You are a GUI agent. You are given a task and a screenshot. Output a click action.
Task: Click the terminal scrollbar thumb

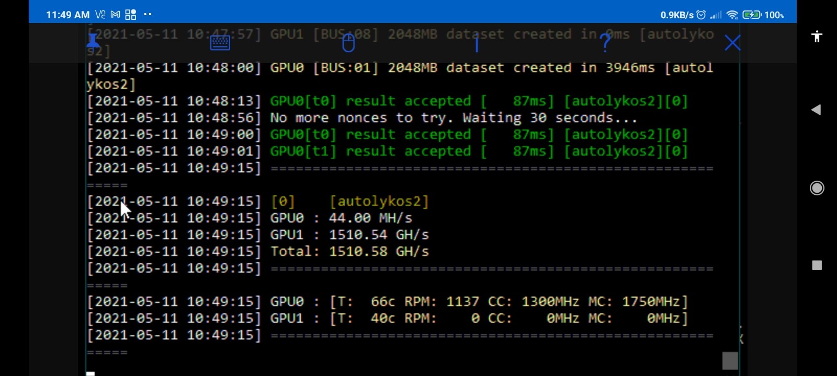pos(730,361)
